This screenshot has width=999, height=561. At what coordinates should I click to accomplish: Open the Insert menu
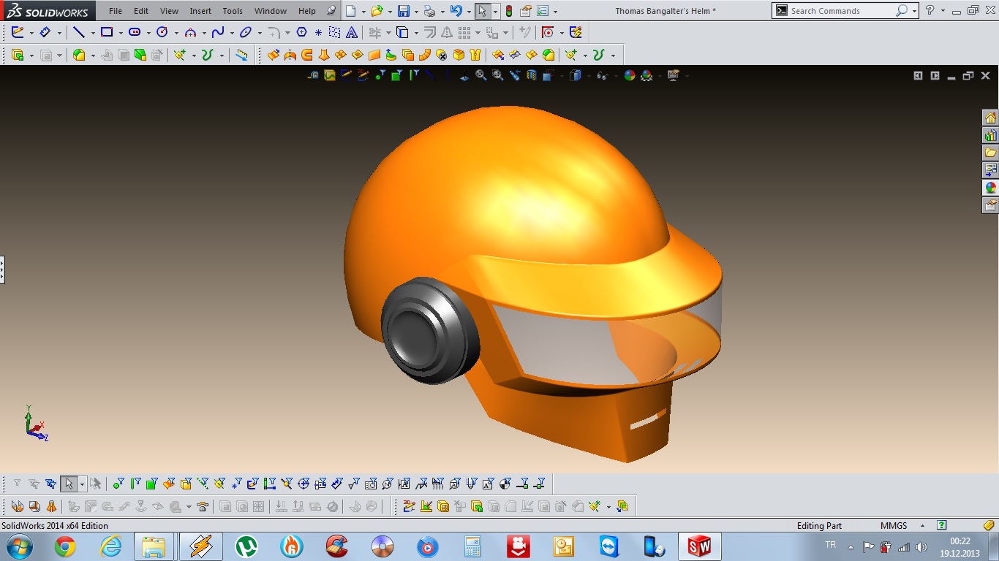pyautogui.click(x=200, y=11)
